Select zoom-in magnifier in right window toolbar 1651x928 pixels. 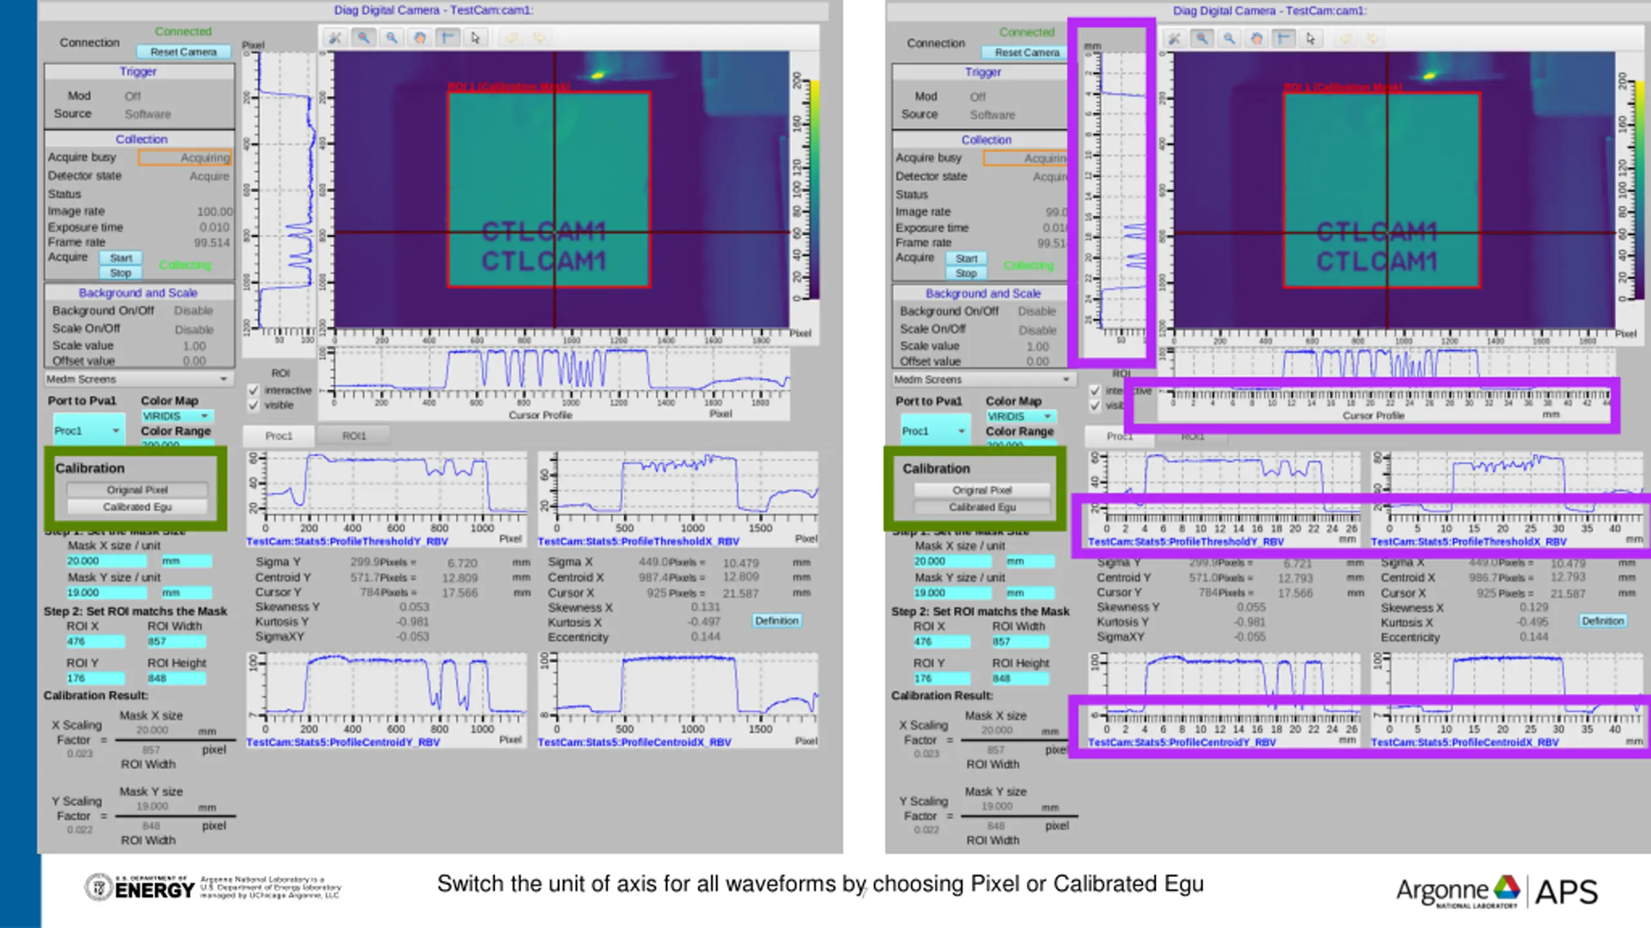(1201, 39)
